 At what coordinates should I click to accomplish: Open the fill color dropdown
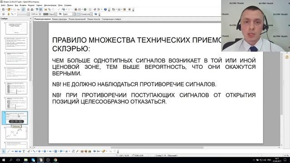coord(91,14)
